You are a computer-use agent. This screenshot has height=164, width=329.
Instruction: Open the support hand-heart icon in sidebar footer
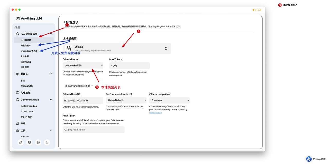click(x=21, y=142)
